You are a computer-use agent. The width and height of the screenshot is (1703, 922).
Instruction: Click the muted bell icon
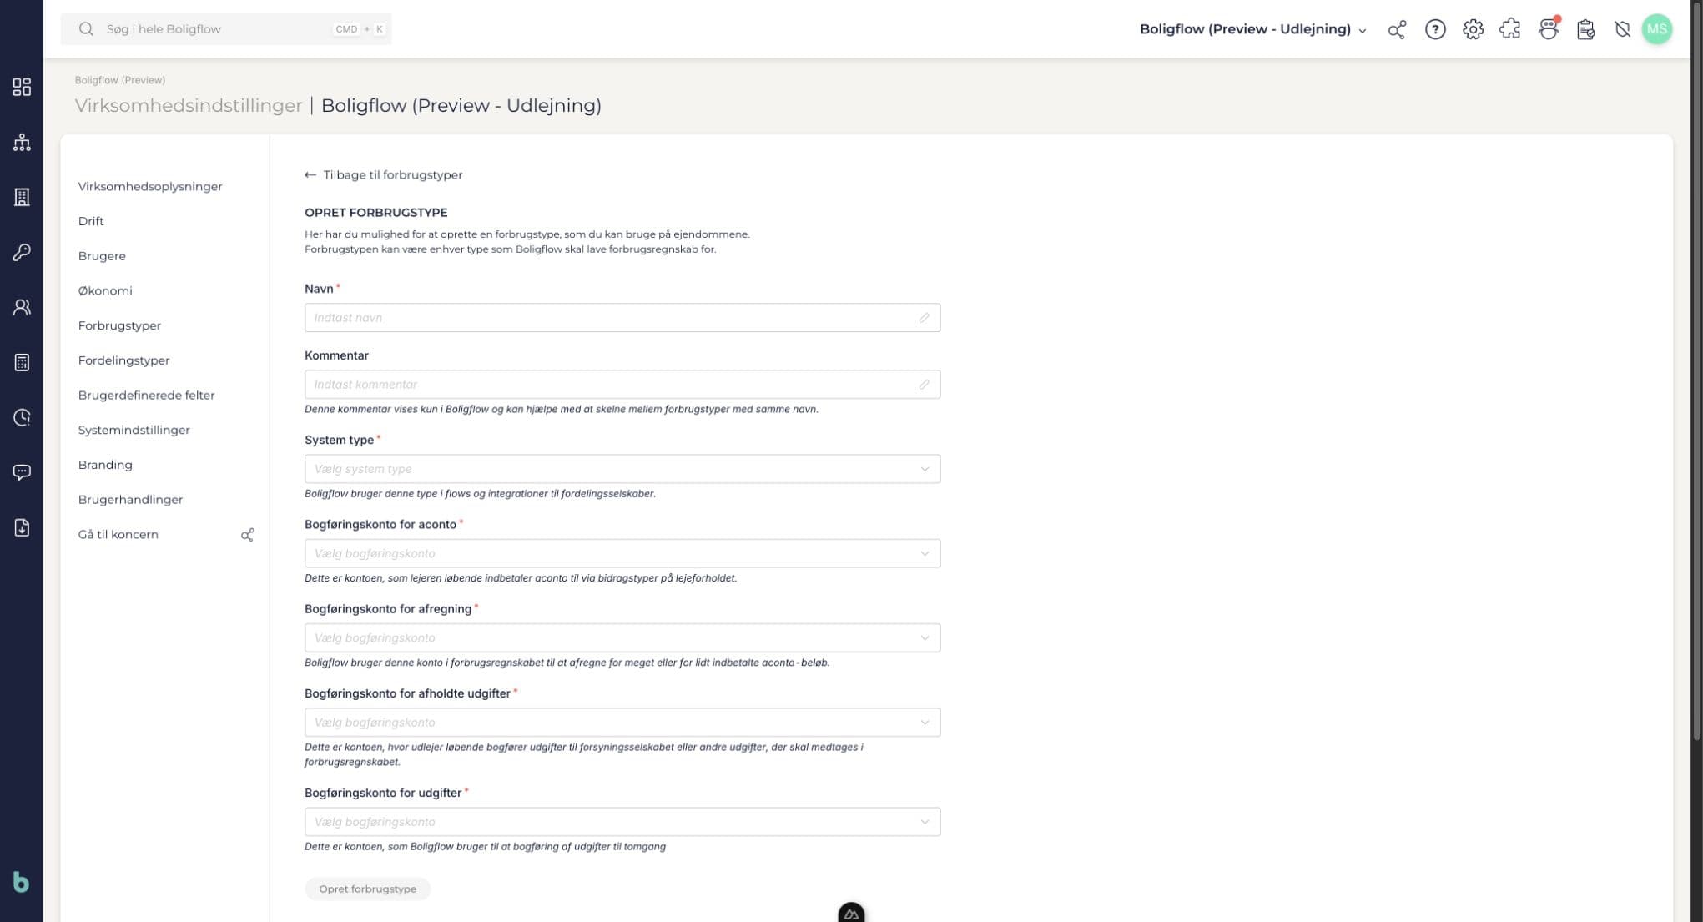coord(1622,29)
